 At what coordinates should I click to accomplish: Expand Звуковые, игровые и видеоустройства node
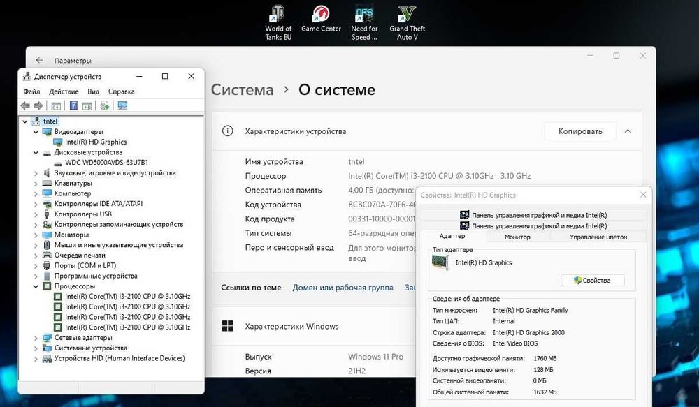coord(36,172)
